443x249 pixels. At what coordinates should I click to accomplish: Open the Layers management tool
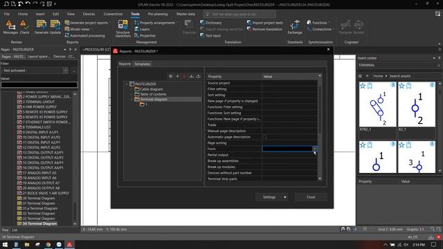click(x=142, y=29)
